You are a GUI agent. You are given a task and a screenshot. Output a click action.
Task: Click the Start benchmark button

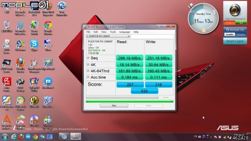(114, 105)
